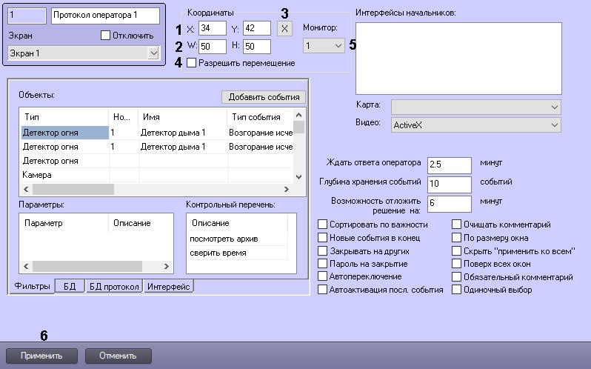
Task: Click left arrow of parameters list scrollbar
Action: (x=26, y=265)
